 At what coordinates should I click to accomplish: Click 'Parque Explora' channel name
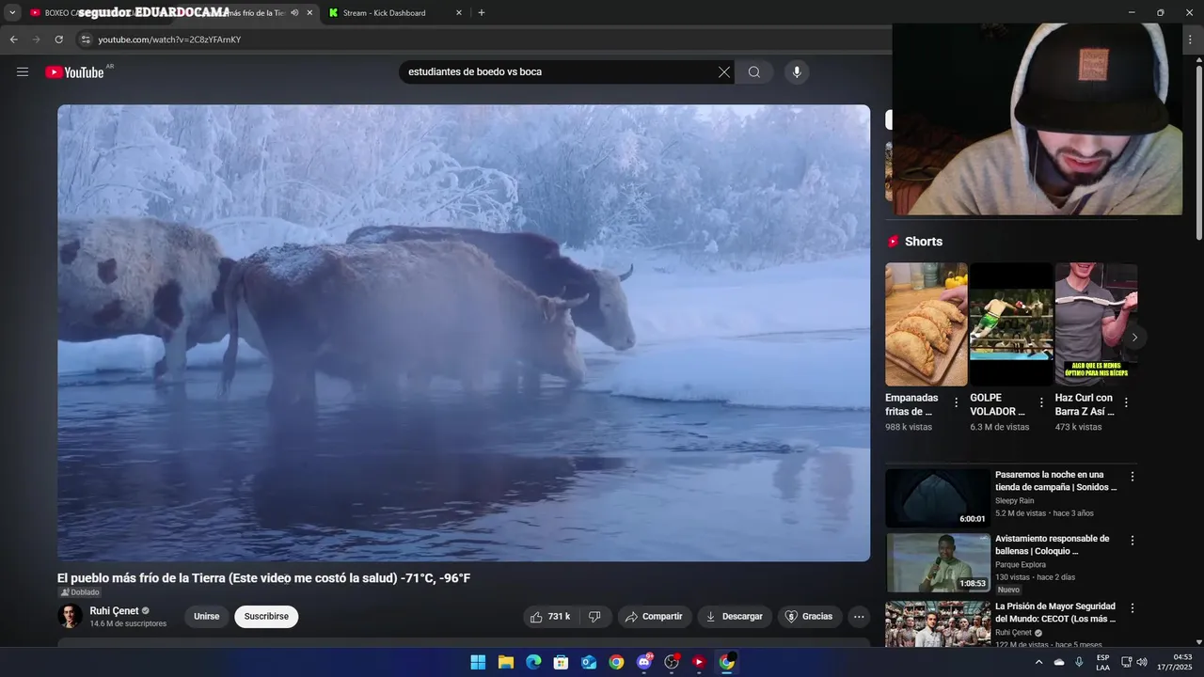click(1021, 565)
